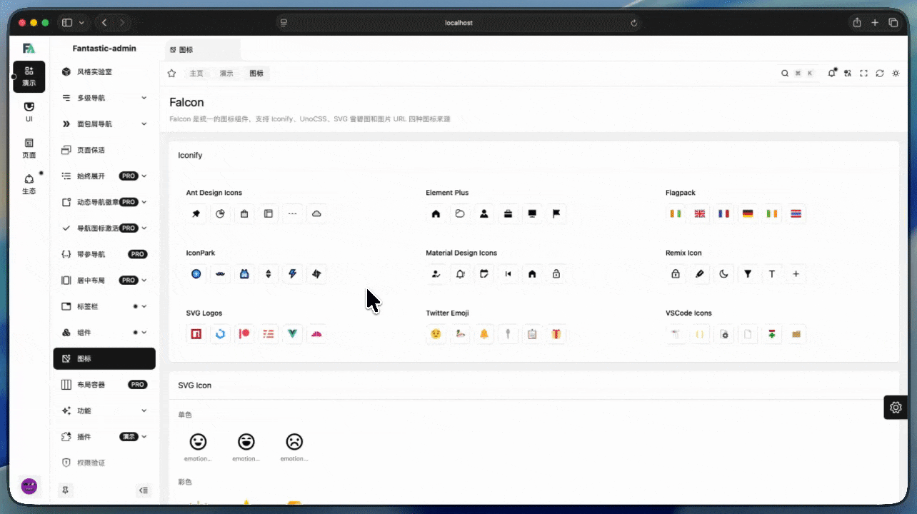This screenshot has width=917, height=514.
Task: Click the gift emoji in Twitter Emoji
Action: pos(556,333)
